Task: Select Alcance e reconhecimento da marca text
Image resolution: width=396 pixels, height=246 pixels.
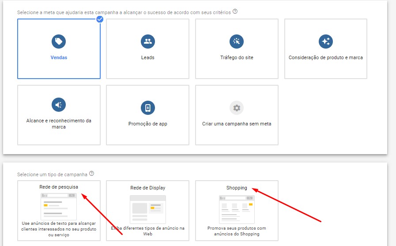Action: pyautogui.click(x=59, y=124)
